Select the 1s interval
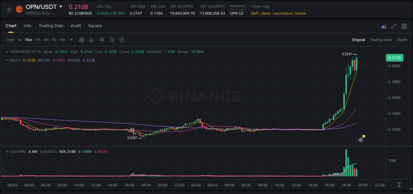The image size is (413, 194). 19,40
